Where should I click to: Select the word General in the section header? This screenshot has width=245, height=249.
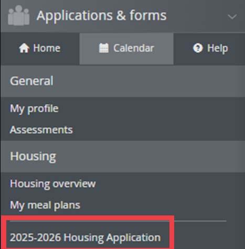(31, 81)
